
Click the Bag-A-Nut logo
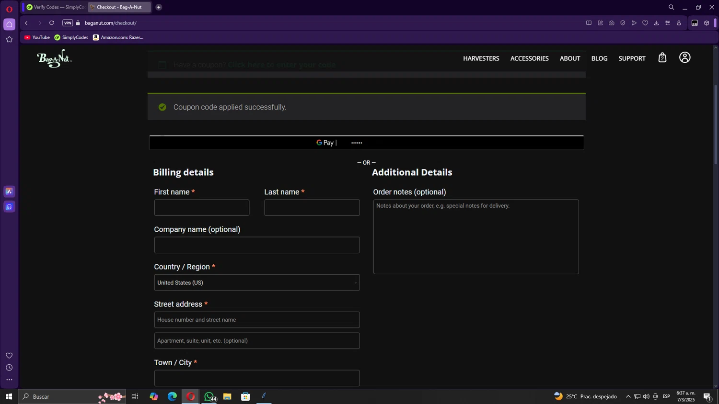(54, 58)
